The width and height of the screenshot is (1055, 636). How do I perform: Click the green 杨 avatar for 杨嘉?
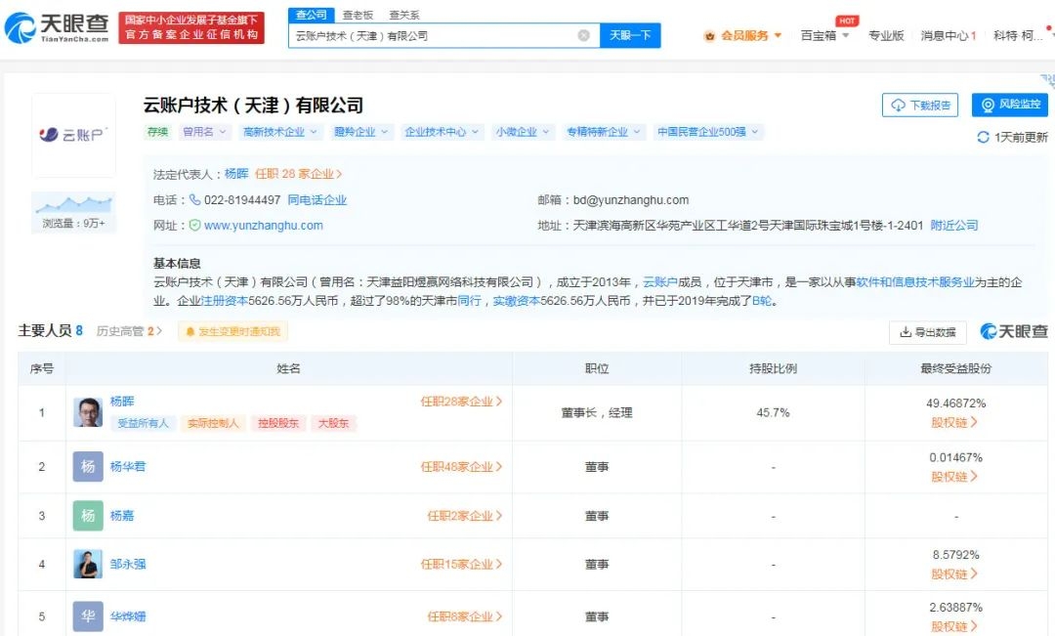coord(88,516)
